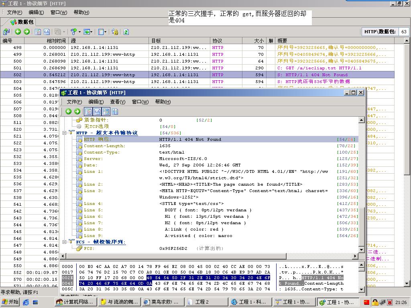Screen dimensions: 411x308
Task: Click the 开始 Start button on the taskbar
Action: 10,302
